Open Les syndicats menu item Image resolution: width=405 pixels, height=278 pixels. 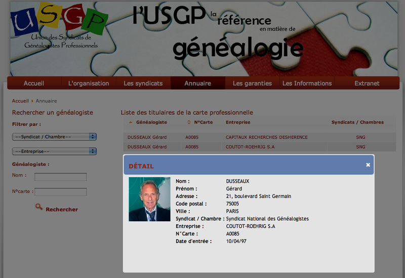(143, 83)
